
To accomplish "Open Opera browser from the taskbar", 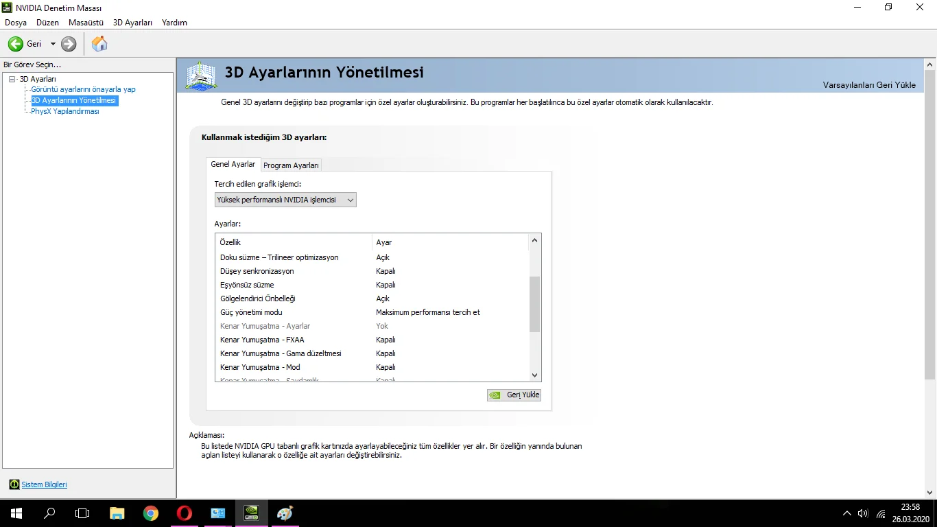I will [185, 513].
